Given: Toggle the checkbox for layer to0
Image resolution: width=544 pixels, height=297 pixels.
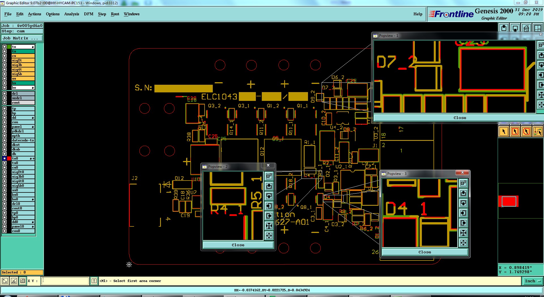Looking at the screenshot, I should pyautogui.click(x=5, y=158).
